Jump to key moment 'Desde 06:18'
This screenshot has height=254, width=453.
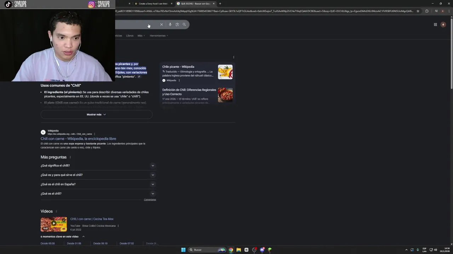(x=100, y=243)
